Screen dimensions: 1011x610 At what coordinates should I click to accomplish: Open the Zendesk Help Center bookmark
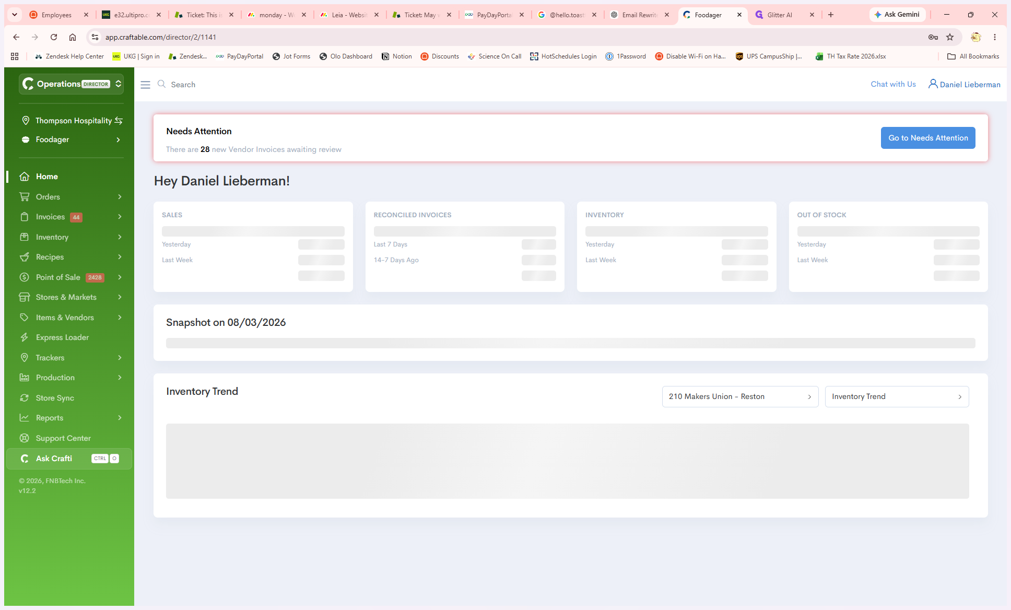69,56
